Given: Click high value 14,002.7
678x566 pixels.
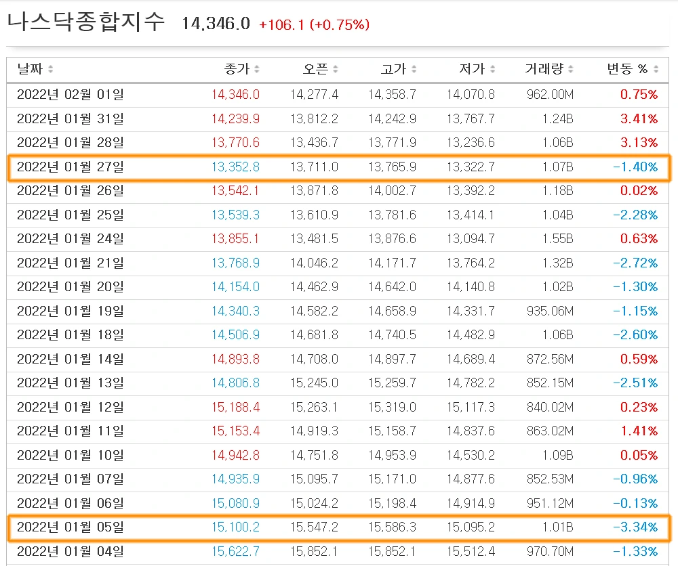Looking at the screenshot, I should tap(392, 190).
